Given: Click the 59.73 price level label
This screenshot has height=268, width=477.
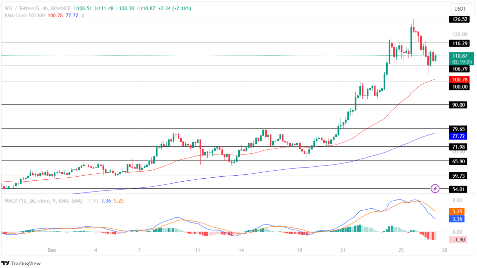Looking at the screenshot, I should pos(458,176).
